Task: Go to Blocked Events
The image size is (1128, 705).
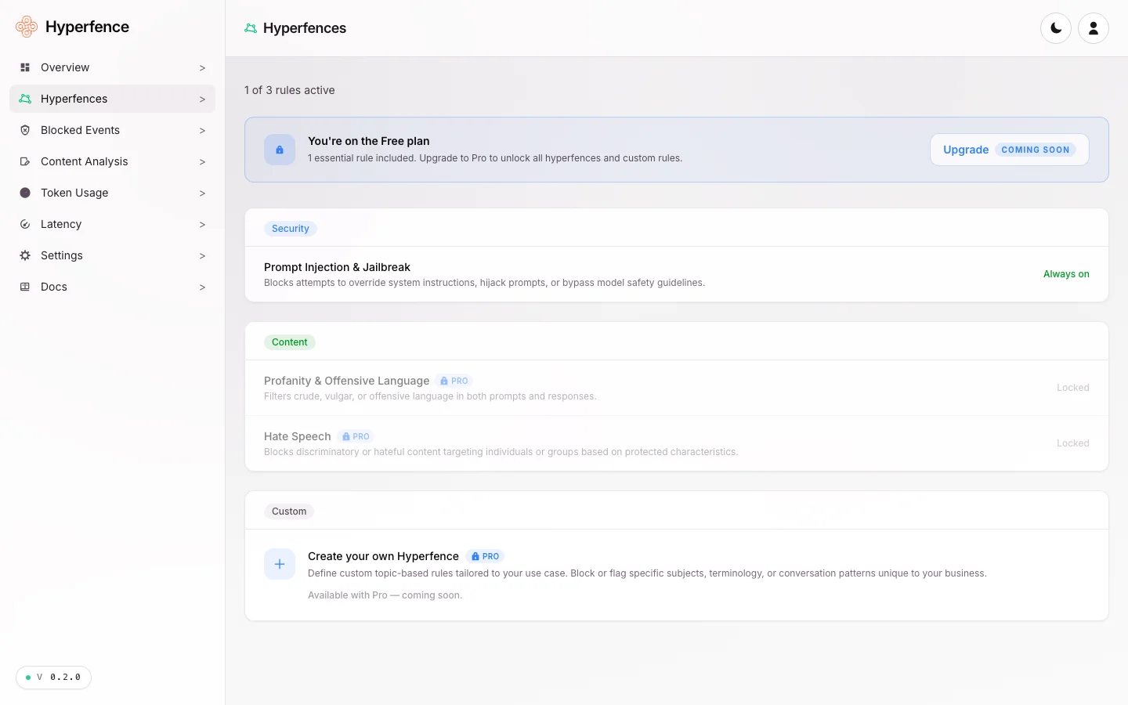Action: point(112,130)
